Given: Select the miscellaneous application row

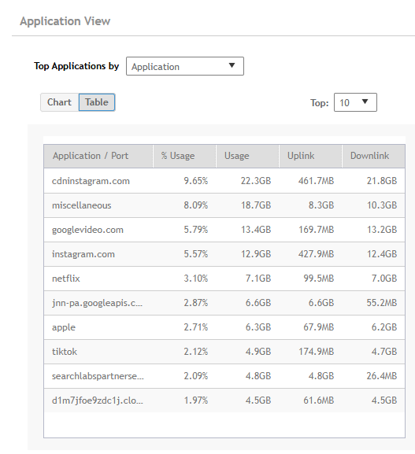Looking at the screenshot, I should coord(224,205).
